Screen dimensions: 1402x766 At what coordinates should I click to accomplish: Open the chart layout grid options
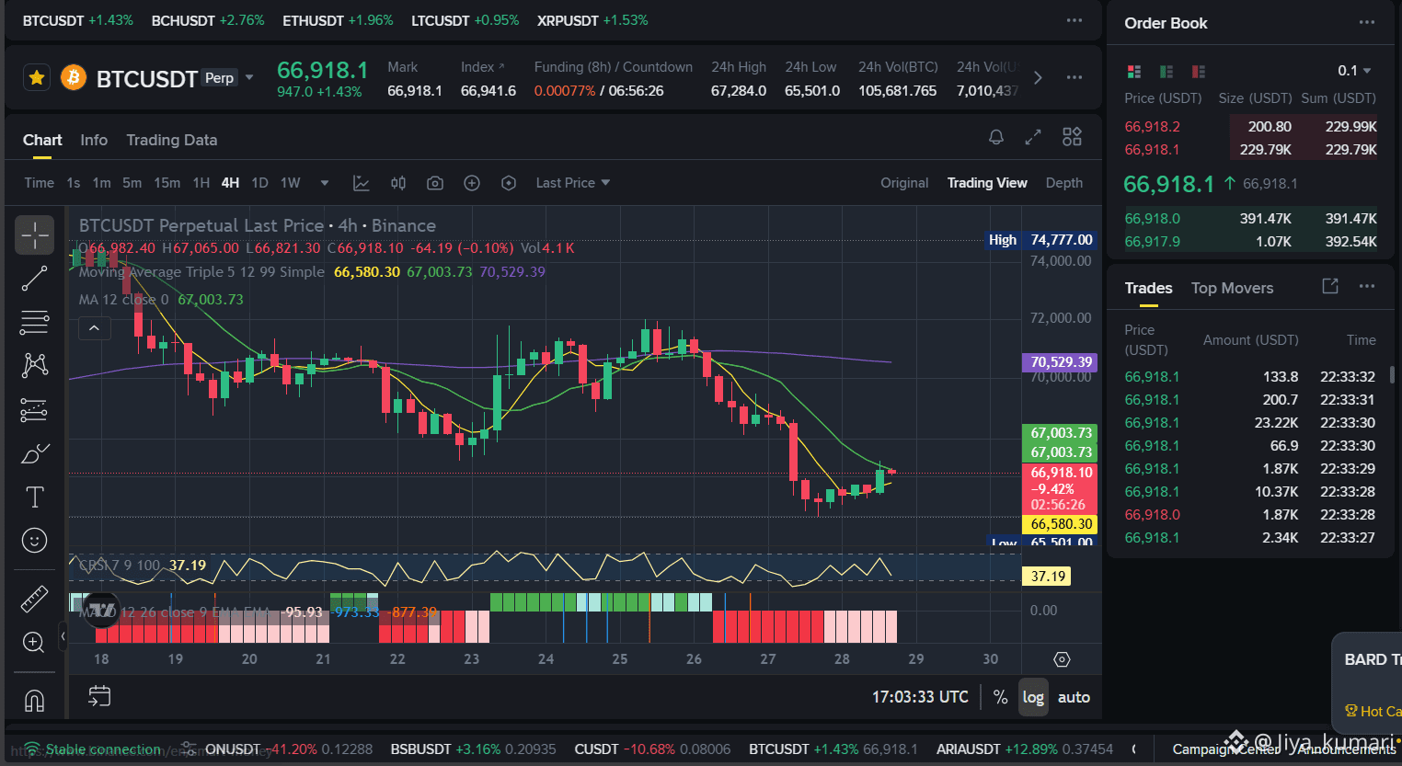click(x=1072, y=137)
